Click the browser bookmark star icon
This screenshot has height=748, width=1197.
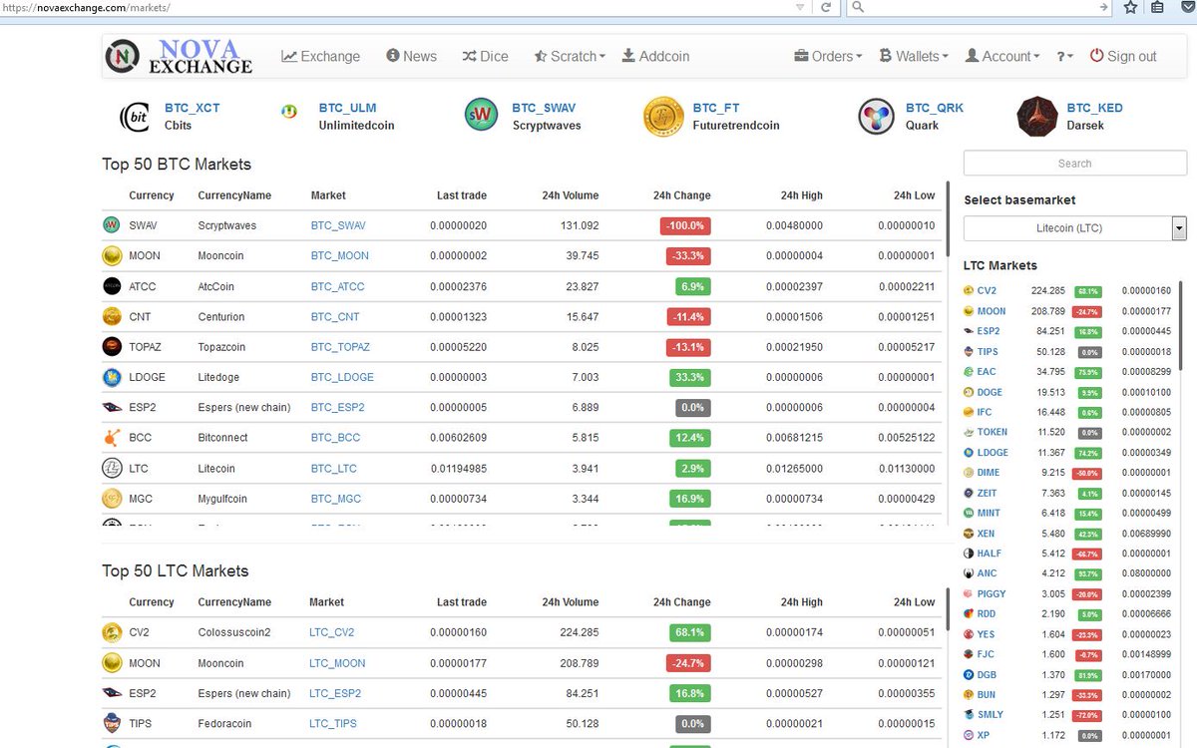(1130, 7)
